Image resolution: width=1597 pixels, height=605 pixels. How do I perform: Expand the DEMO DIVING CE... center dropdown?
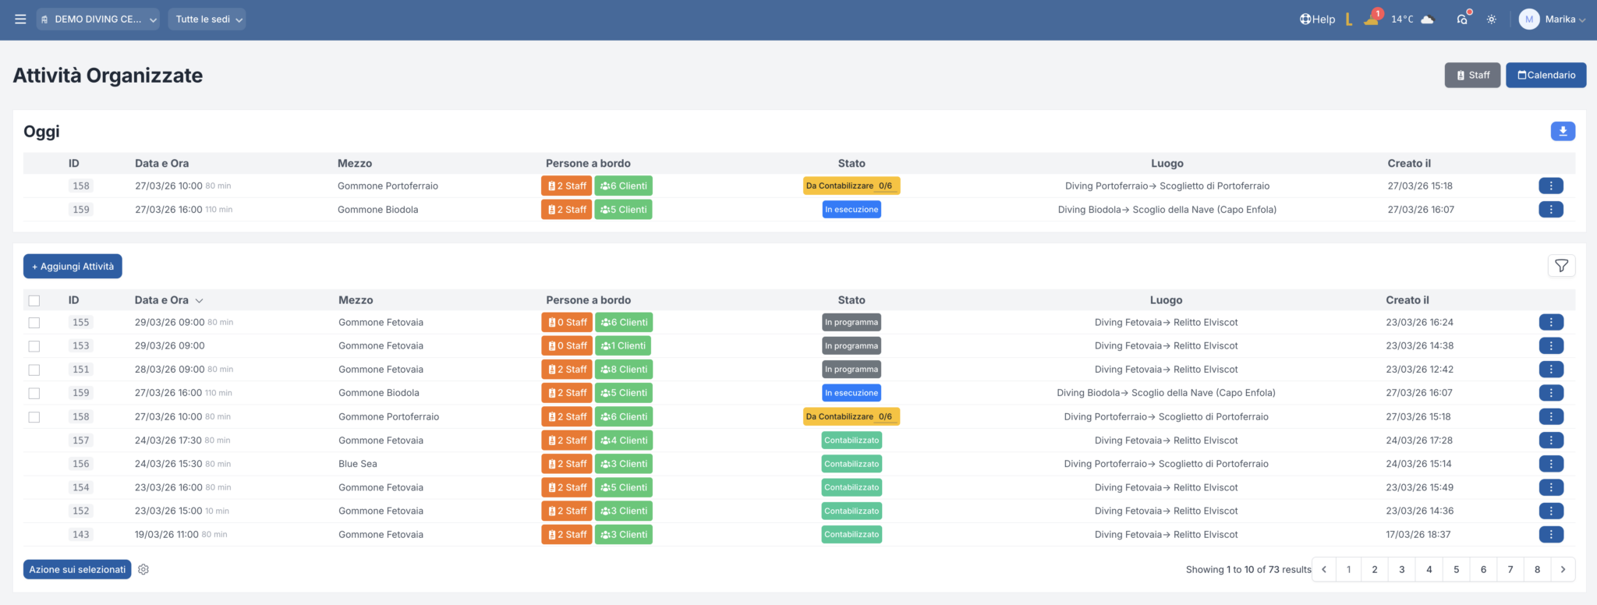click(98, 19)
